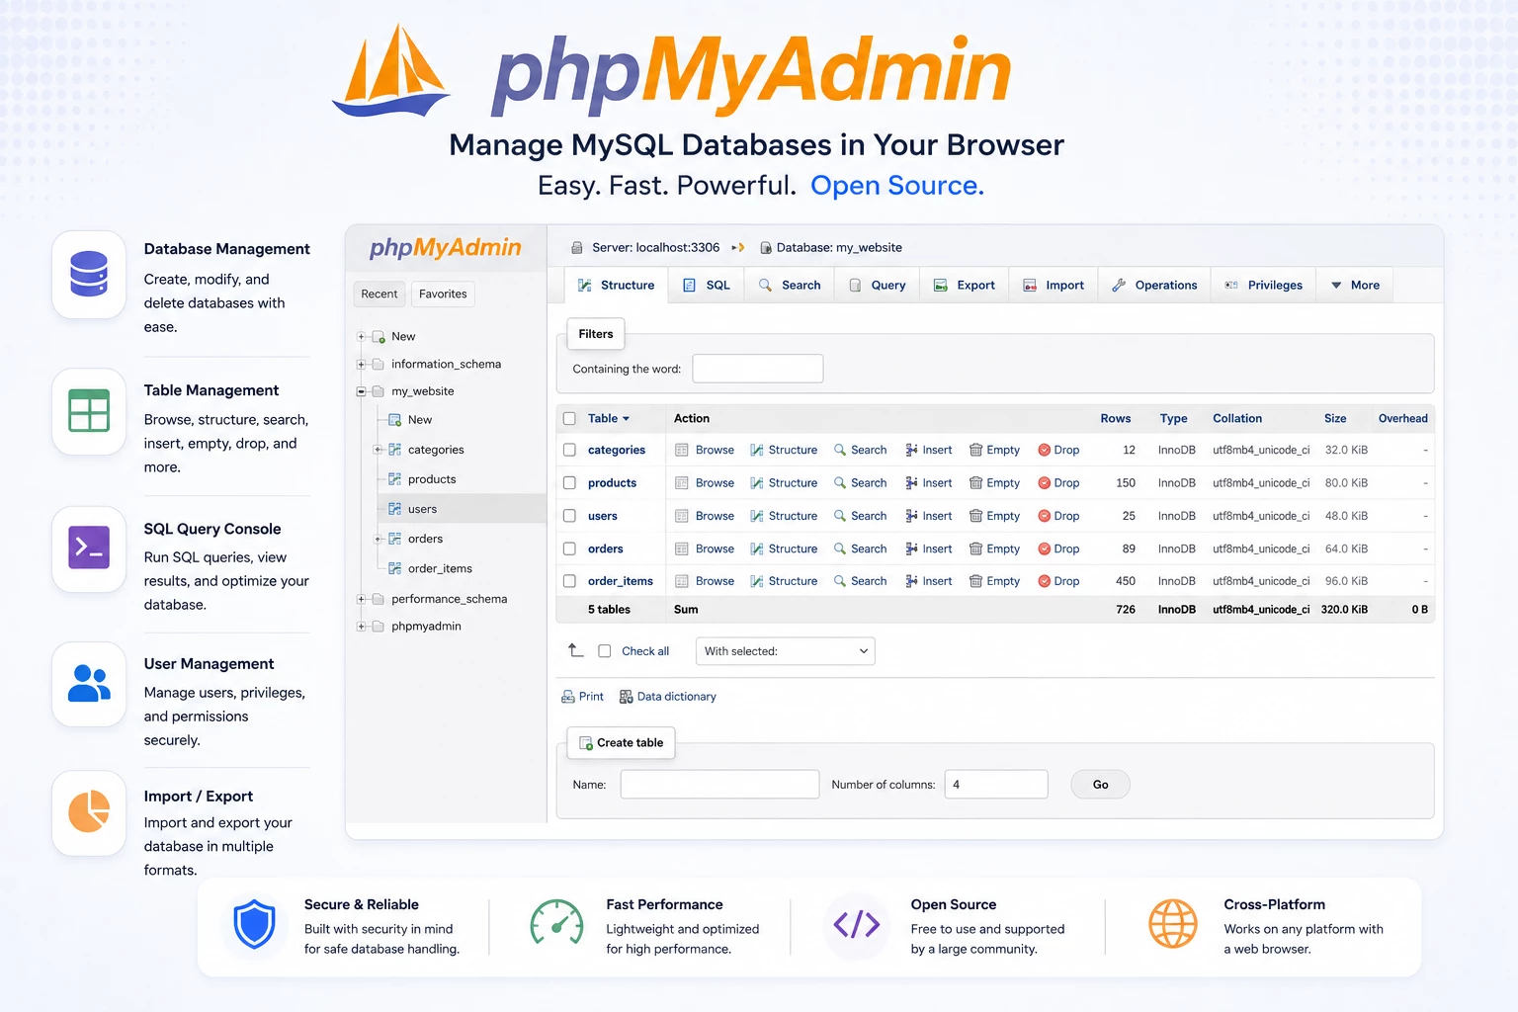This screenshot has height=1012, width=1518.
Task: Click the Favorites button in sidebar
Action: [x=443, y=295]
